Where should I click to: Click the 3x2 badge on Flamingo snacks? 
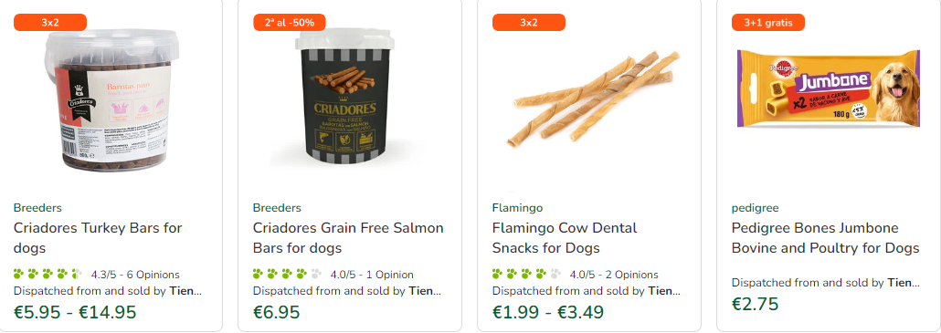[x=529, y=23]
